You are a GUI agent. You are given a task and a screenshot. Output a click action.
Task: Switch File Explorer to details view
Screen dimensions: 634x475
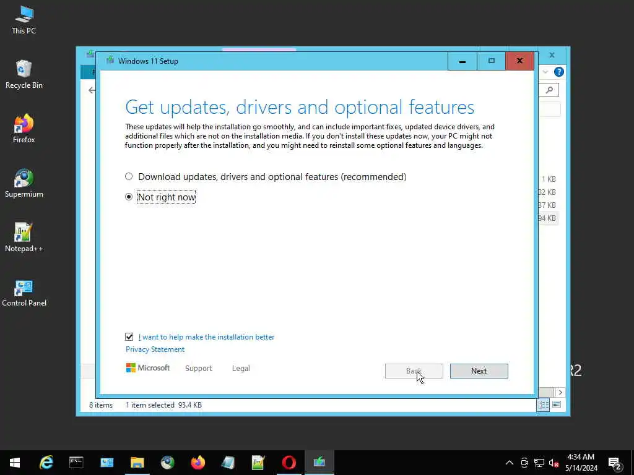[x=544, y=404]
